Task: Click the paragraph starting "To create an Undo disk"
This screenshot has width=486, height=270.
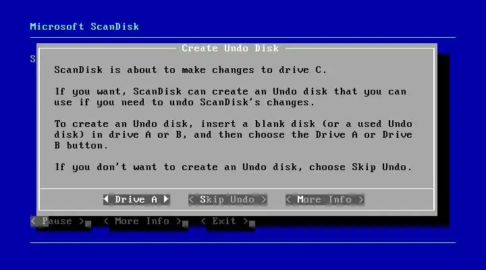Action: (233, 134)
